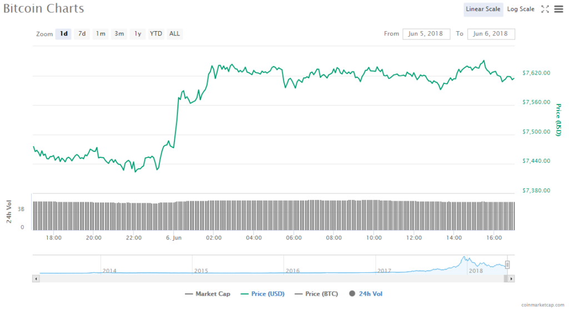Viewport: 569px width, 309px height.
Task: Show ALL historical data
Action: 174,34
